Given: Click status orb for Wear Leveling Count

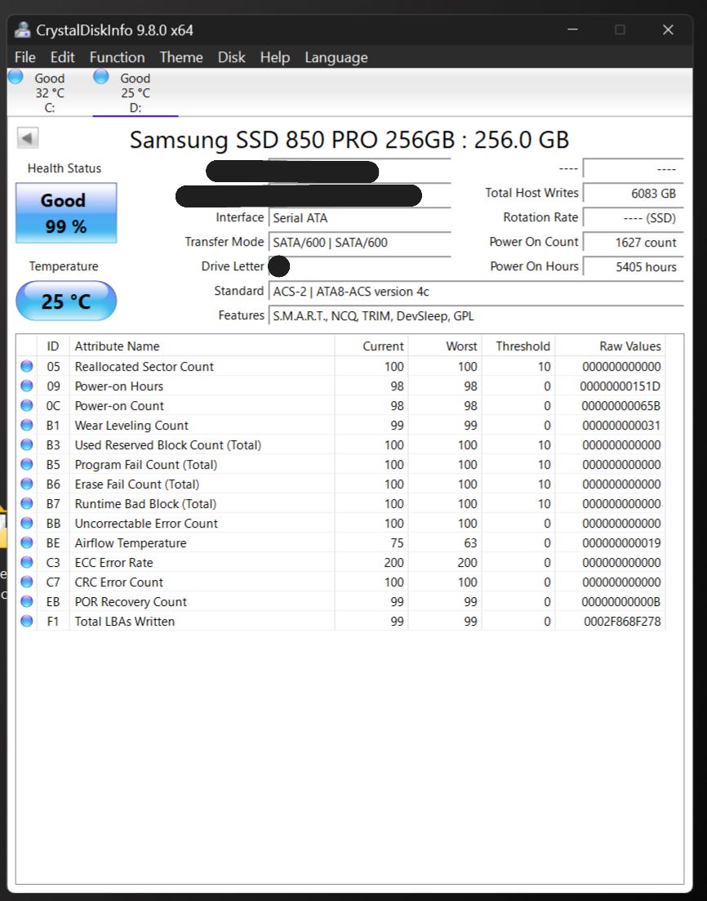Looking at the screenshot, I should point(26,425).
